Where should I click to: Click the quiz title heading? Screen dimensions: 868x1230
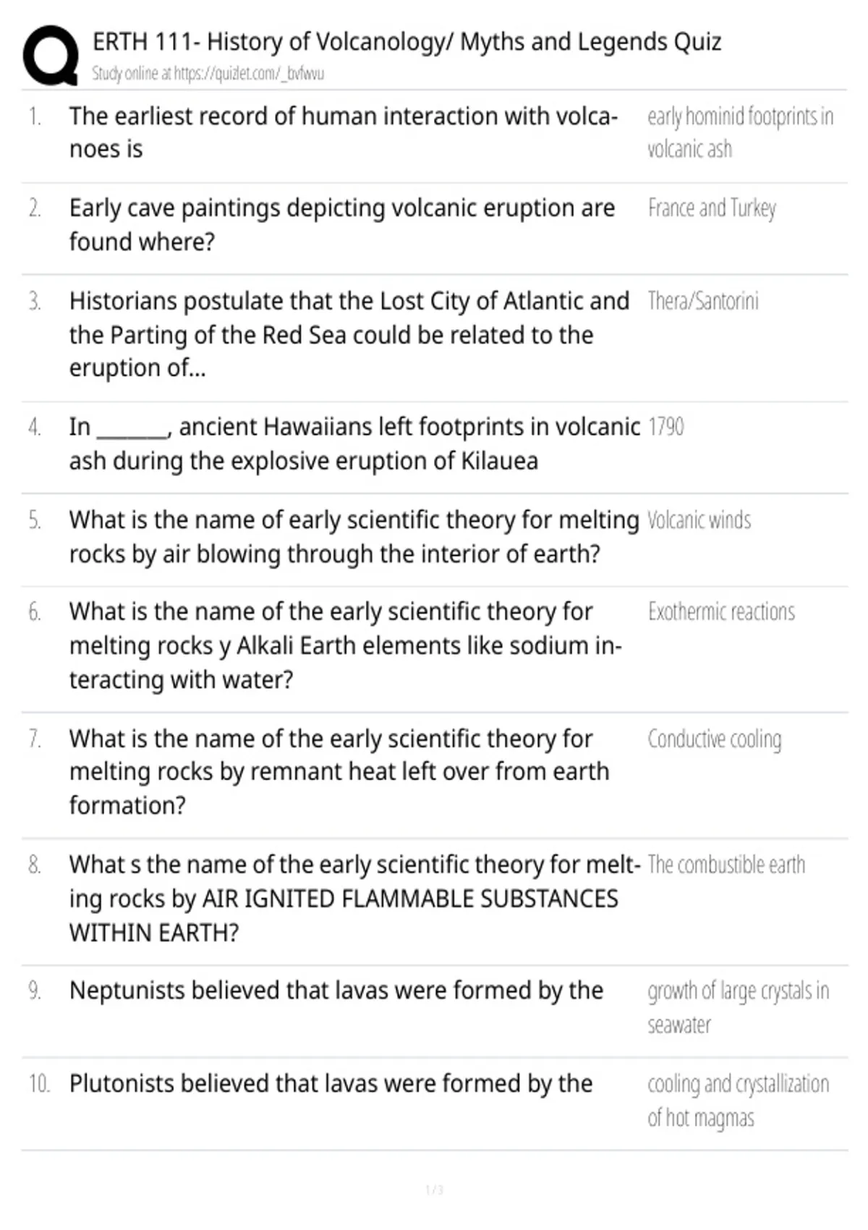(407, 42)
